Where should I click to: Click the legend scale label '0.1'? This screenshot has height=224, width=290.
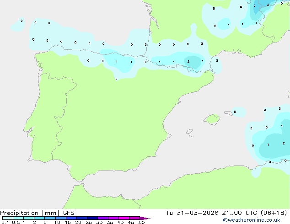(x=5, y=222)
